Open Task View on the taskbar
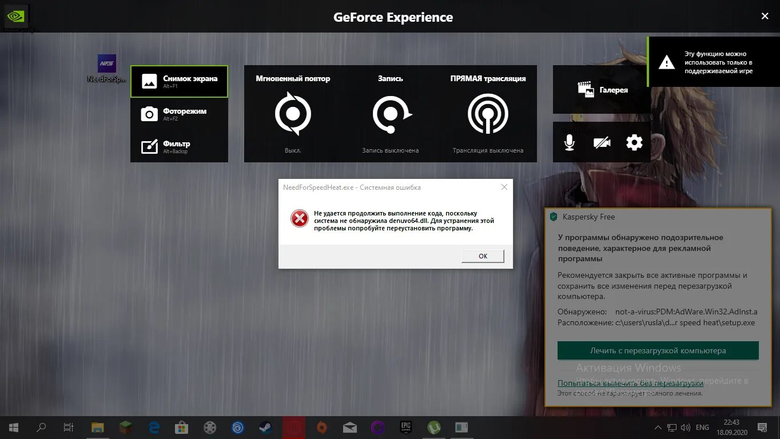The height and width of the screenshot is (439, 780). coord(68,428)
